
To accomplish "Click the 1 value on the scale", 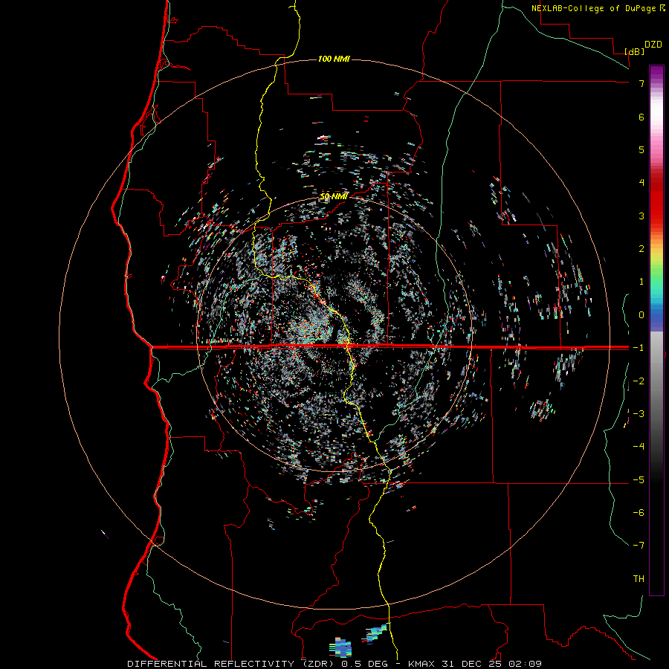I will 641,282.
